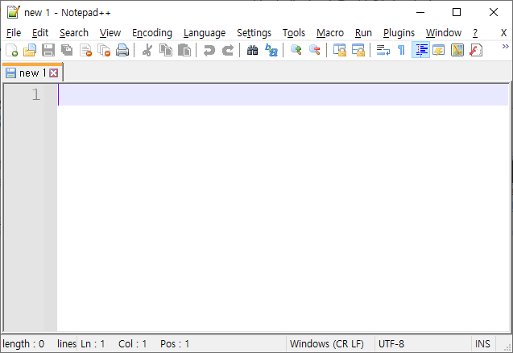This screenshot has width=513, height=353.
Task: Open the Edit menu
Action: point(40,33)
